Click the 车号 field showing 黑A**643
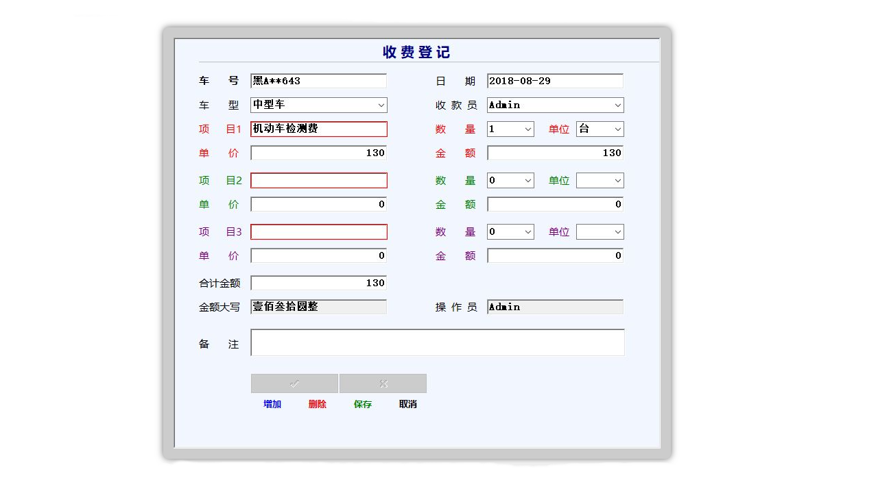Viewport: 878px width, 493px height. [x=318, y=80]
